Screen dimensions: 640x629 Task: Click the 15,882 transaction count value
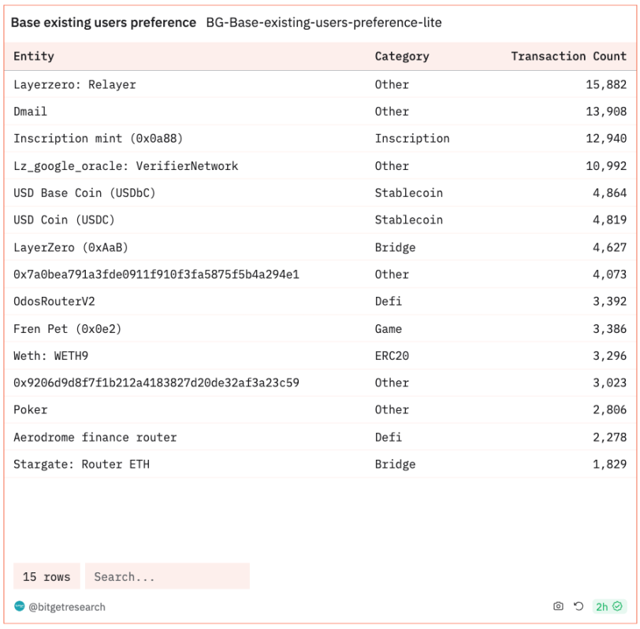[x=605, y=84]
